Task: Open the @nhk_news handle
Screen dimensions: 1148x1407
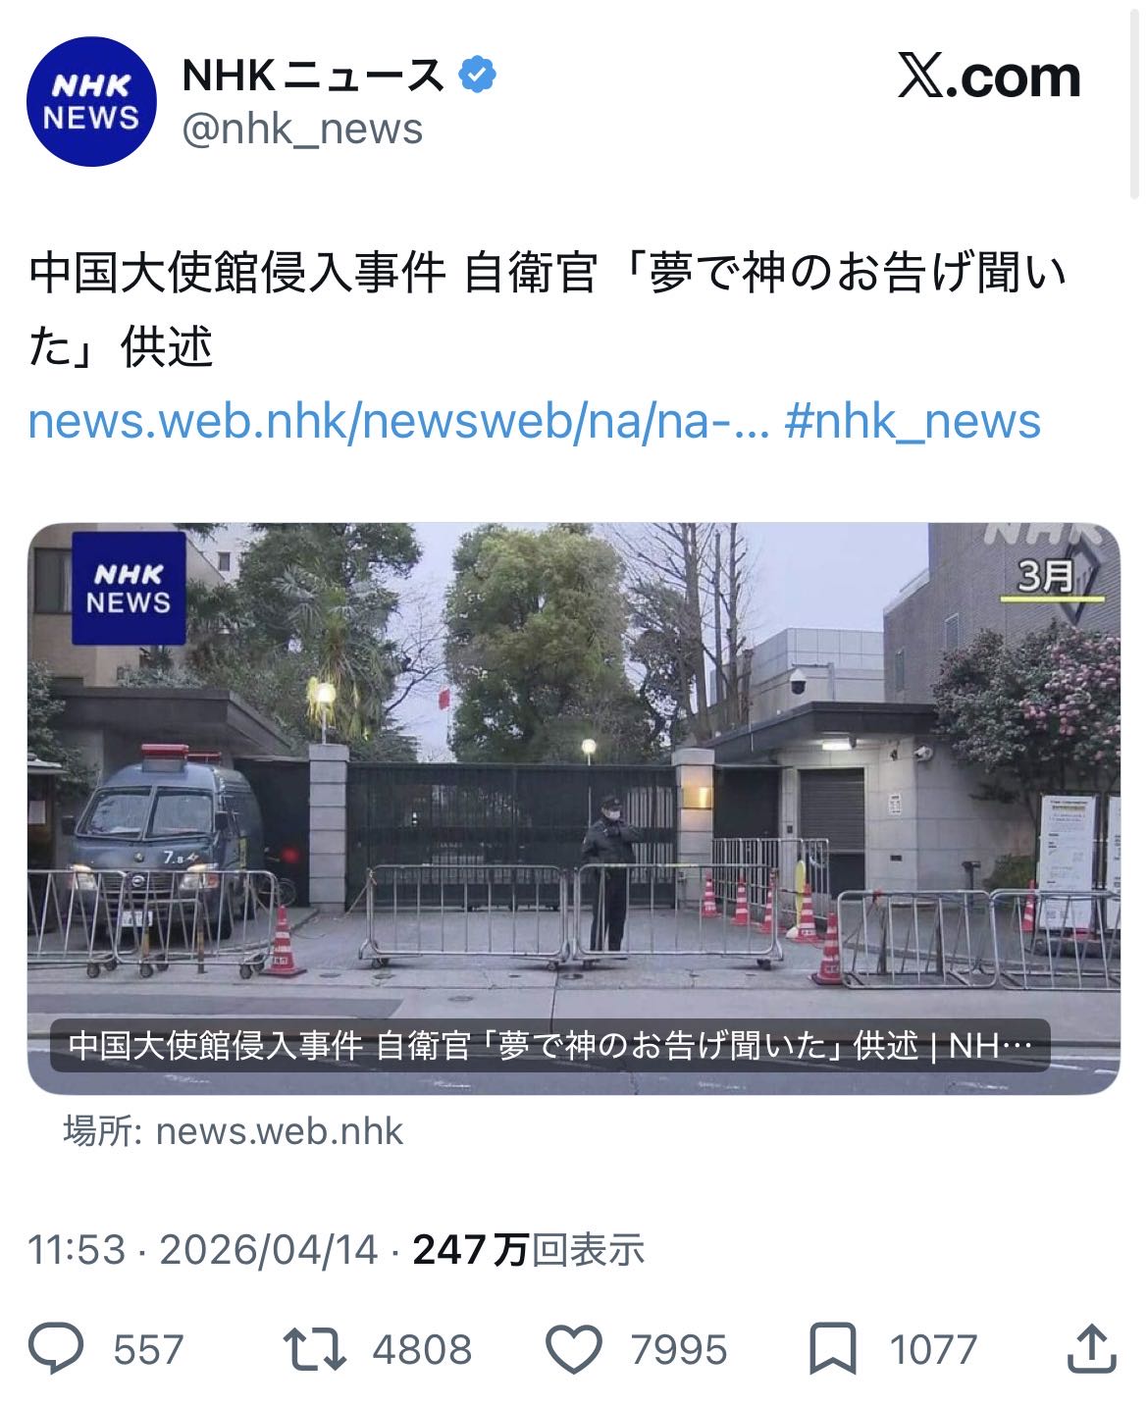Action: [x=302, y=130]
